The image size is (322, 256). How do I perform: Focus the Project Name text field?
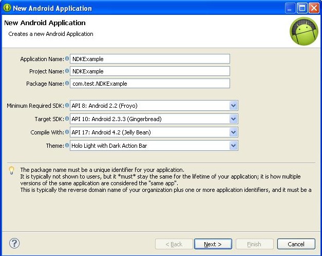coord(150,71)
